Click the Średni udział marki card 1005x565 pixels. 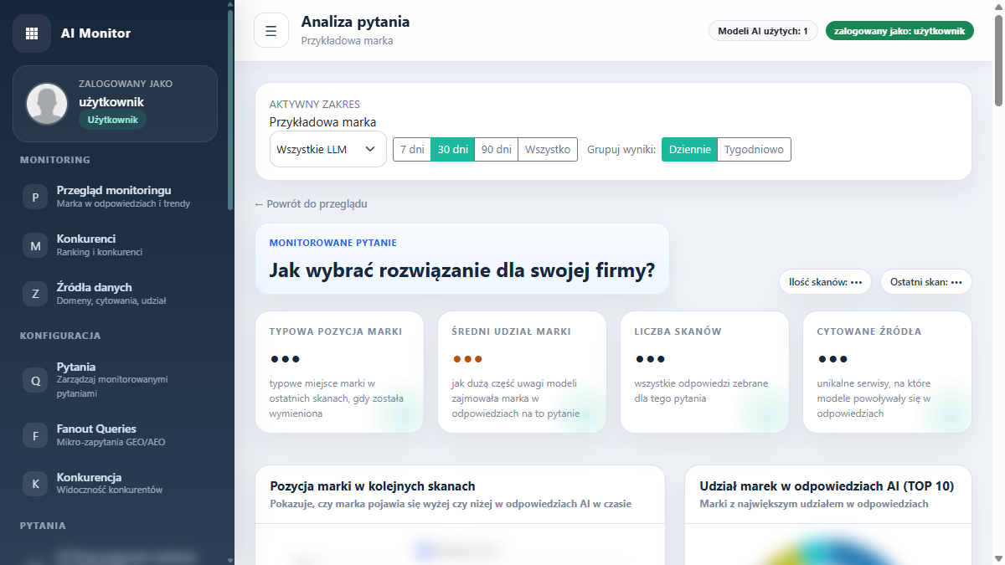click(523, 372)
